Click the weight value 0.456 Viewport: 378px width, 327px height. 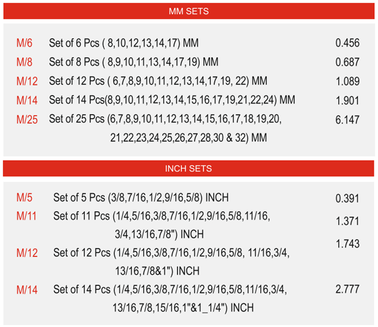coord(347,43)
